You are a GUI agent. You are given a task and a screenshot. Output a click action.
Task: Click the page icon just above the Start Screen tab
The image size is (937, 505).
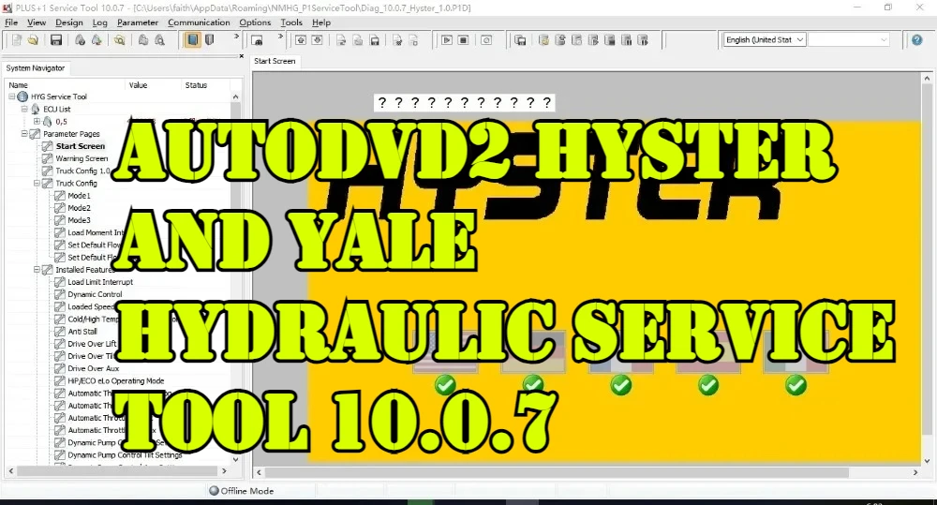click(257, 40)
